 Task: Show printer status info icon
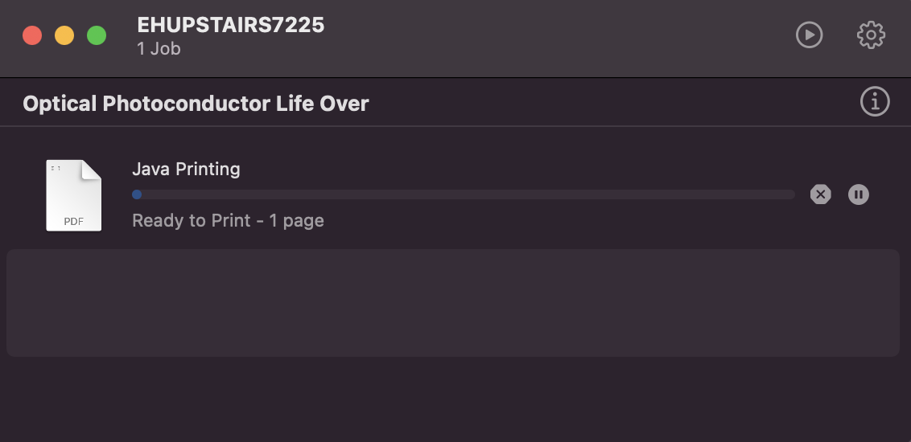(x=875, y=102)
